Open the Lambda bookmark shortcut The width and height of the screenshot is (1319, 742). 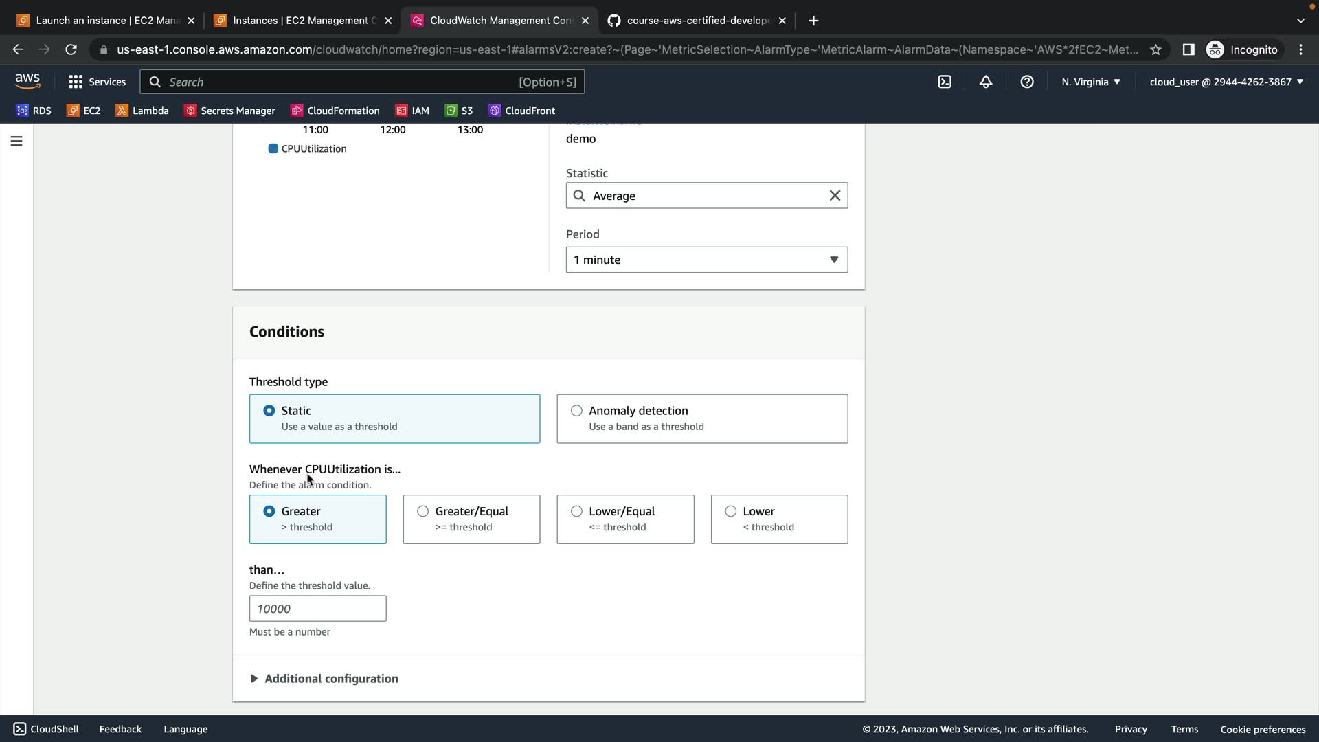[142, 111]
